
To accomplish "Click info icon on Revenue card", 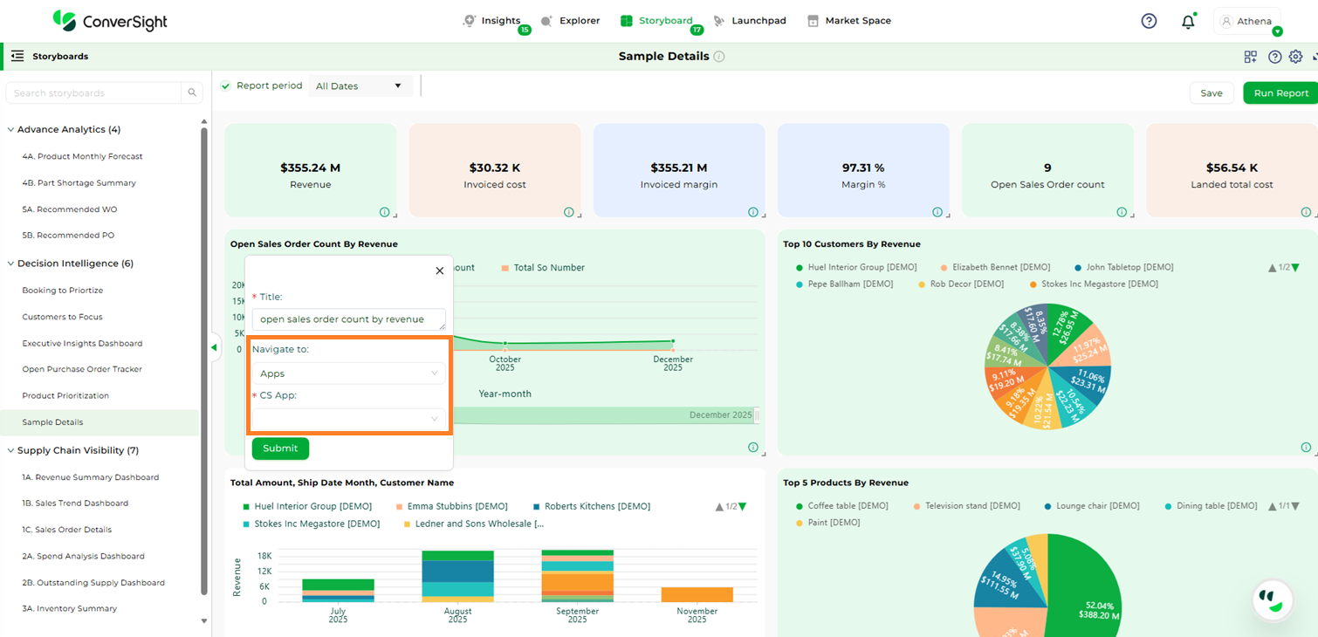I will pyautogui.click(x=385, y=212).
